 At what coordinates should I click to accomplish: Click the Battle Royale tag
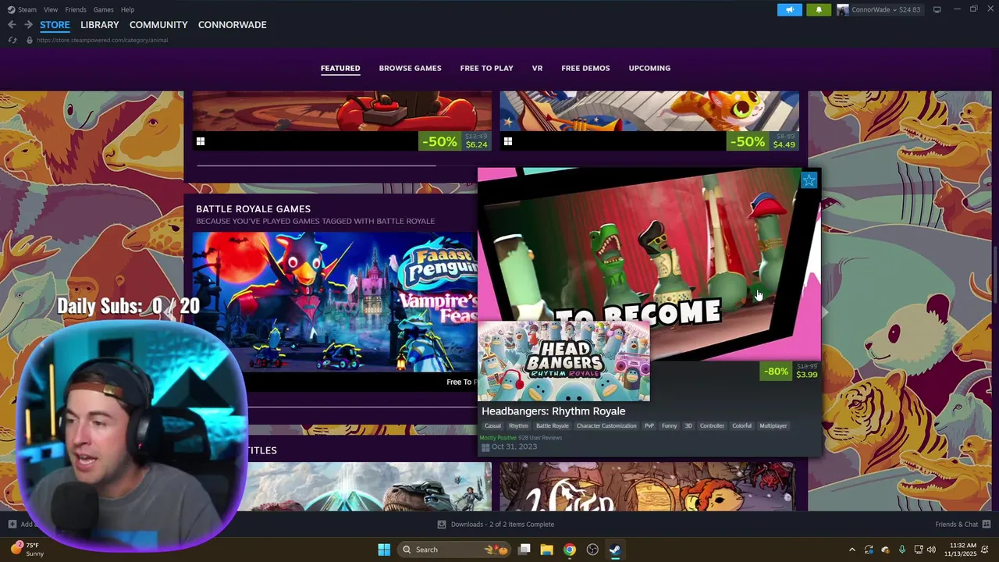tap(552, 426)
